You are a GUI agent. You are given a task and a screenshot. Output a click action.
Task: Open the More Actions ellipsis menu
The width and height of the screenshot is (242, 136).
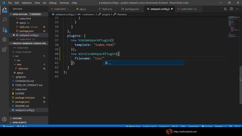(237, 9)
